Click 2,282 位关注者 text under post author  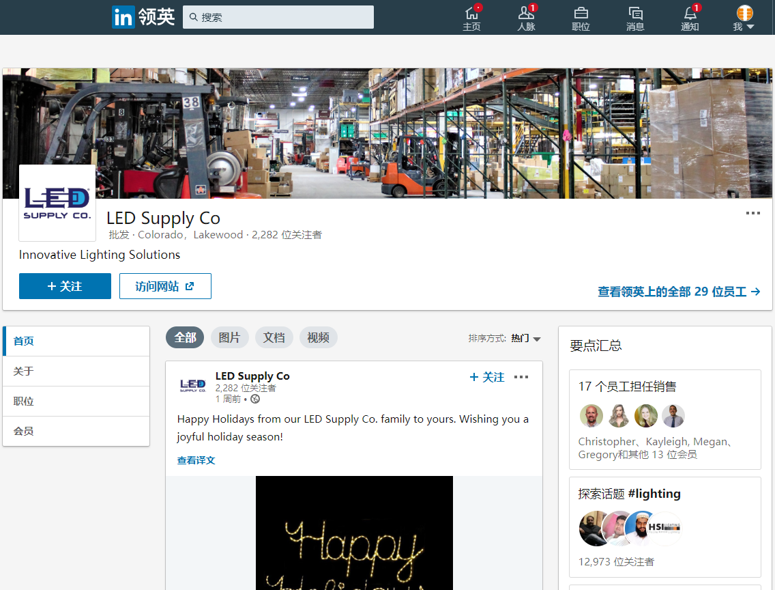(245, 389)
